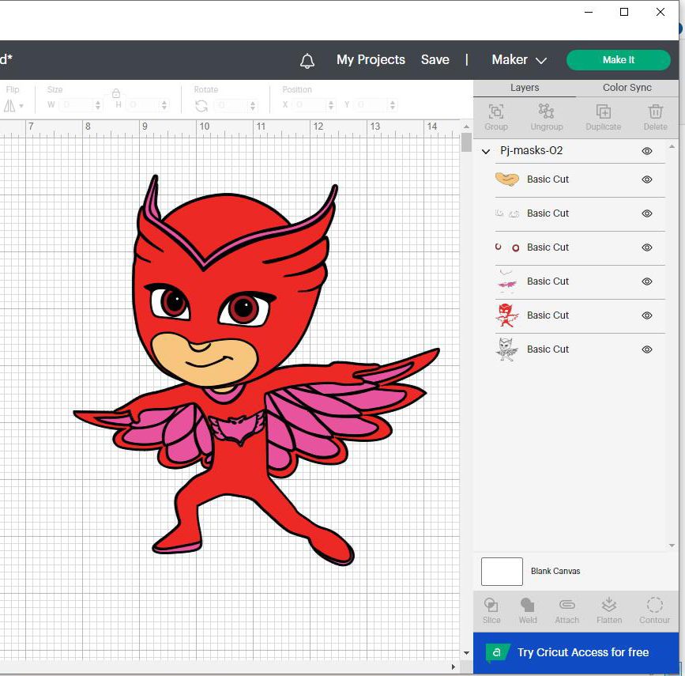Click the canvas vertical scrollbar thumb

pyautogui.click(x=466, y=142)
